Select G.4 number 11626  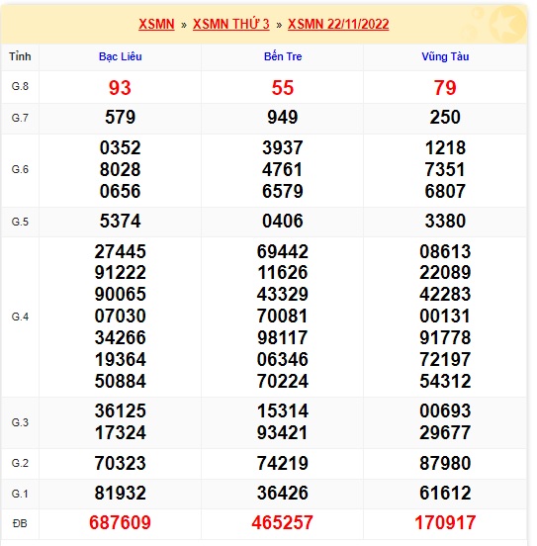(x=283, y=272)
